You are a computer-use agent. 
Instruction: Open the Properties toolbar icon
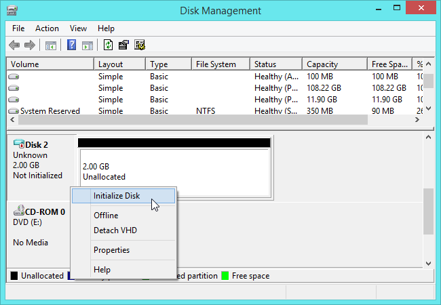(123, 45)
